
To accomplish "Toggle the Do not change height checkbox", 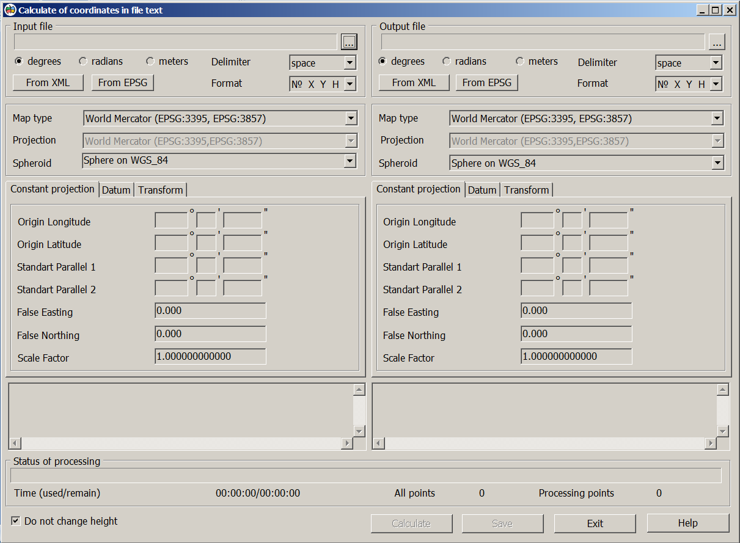I will 16,521.
